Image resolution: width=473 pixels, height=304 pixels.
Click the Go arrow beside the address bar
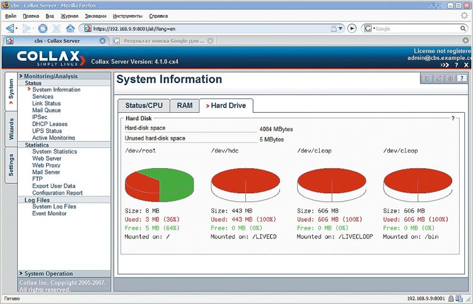352,28
